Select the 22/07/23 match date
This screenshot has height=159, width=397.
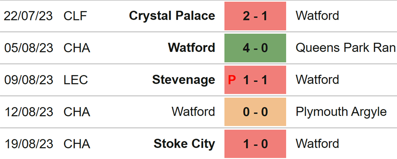(x=28, y=16)
